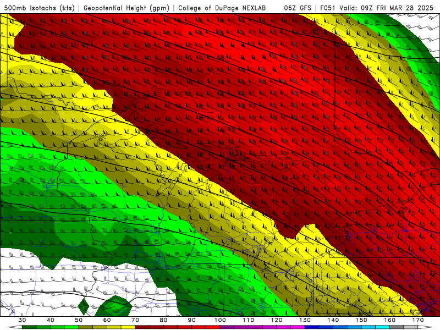Click the dark blue swatch starting at 130

(x=312, y=327)
